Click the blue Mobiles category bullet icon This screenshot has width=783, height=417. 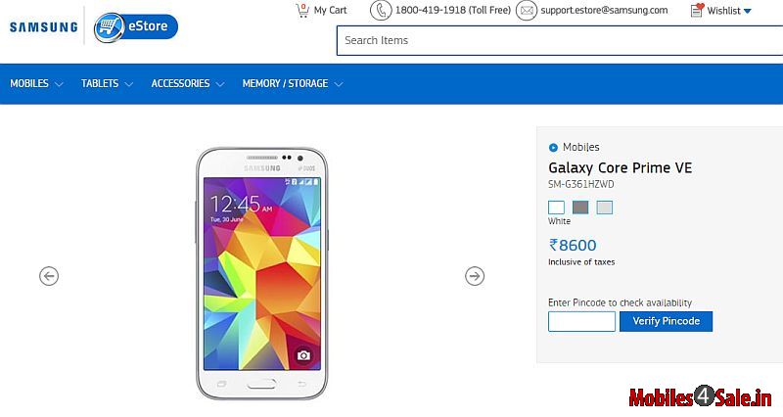(x=553, y=148)
